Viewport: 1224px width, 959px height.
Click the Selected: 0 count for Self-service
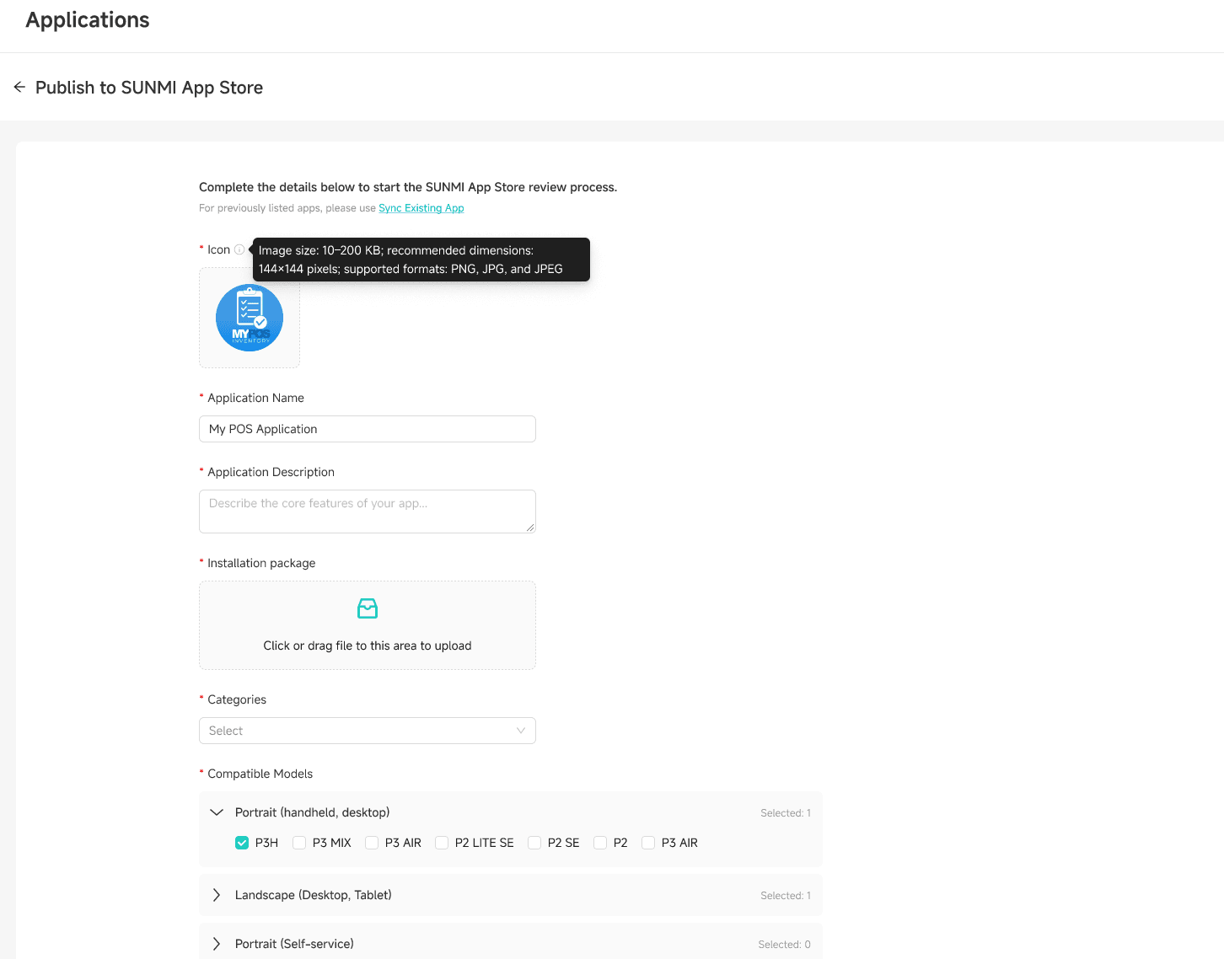point(785,945)
